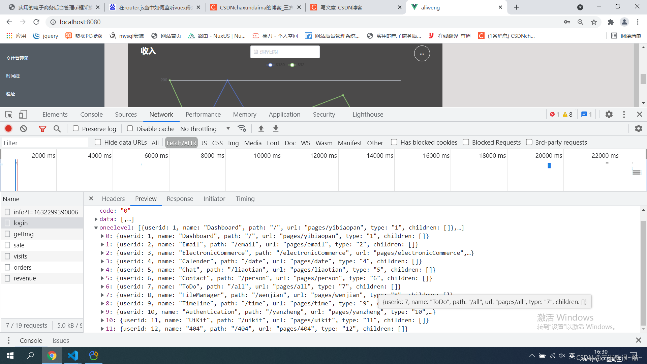Close the request details pane
The image size is (647, 364).
click(91, 199)
